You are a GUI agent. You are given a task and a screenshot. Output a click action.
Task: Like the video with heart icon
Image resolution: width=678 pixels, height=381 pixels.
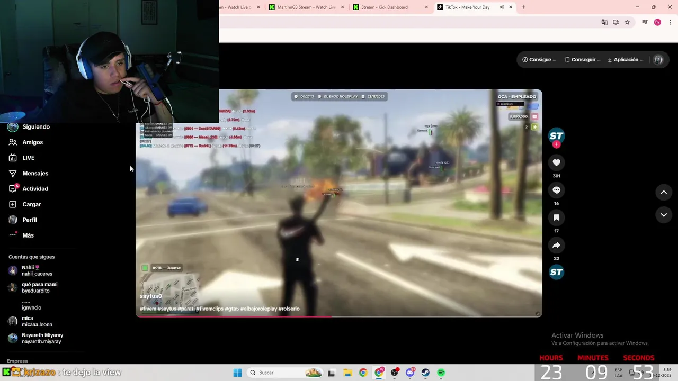(556, 162)
